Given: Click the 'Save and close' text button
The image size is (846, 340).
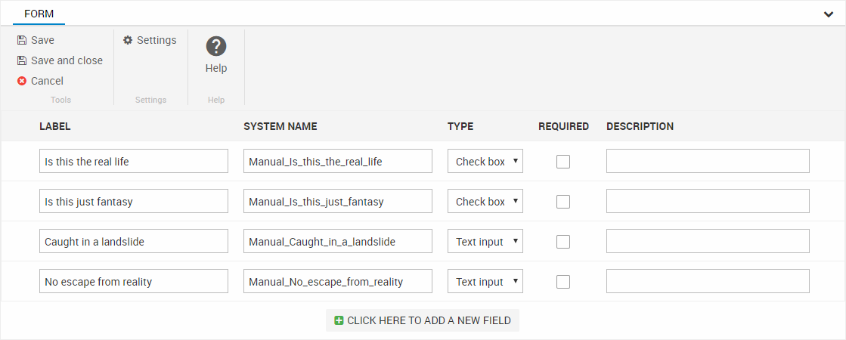Looking at the screenshot, I should point(67,60).
